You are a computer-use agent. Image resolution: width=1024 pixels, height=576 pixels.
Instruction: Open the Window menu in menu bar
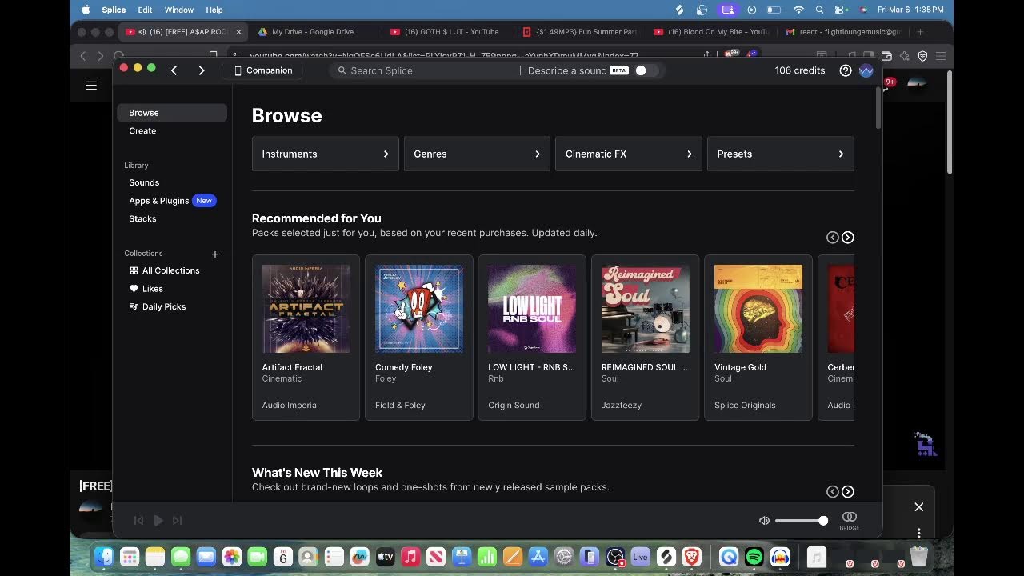(x=179, y=10)
